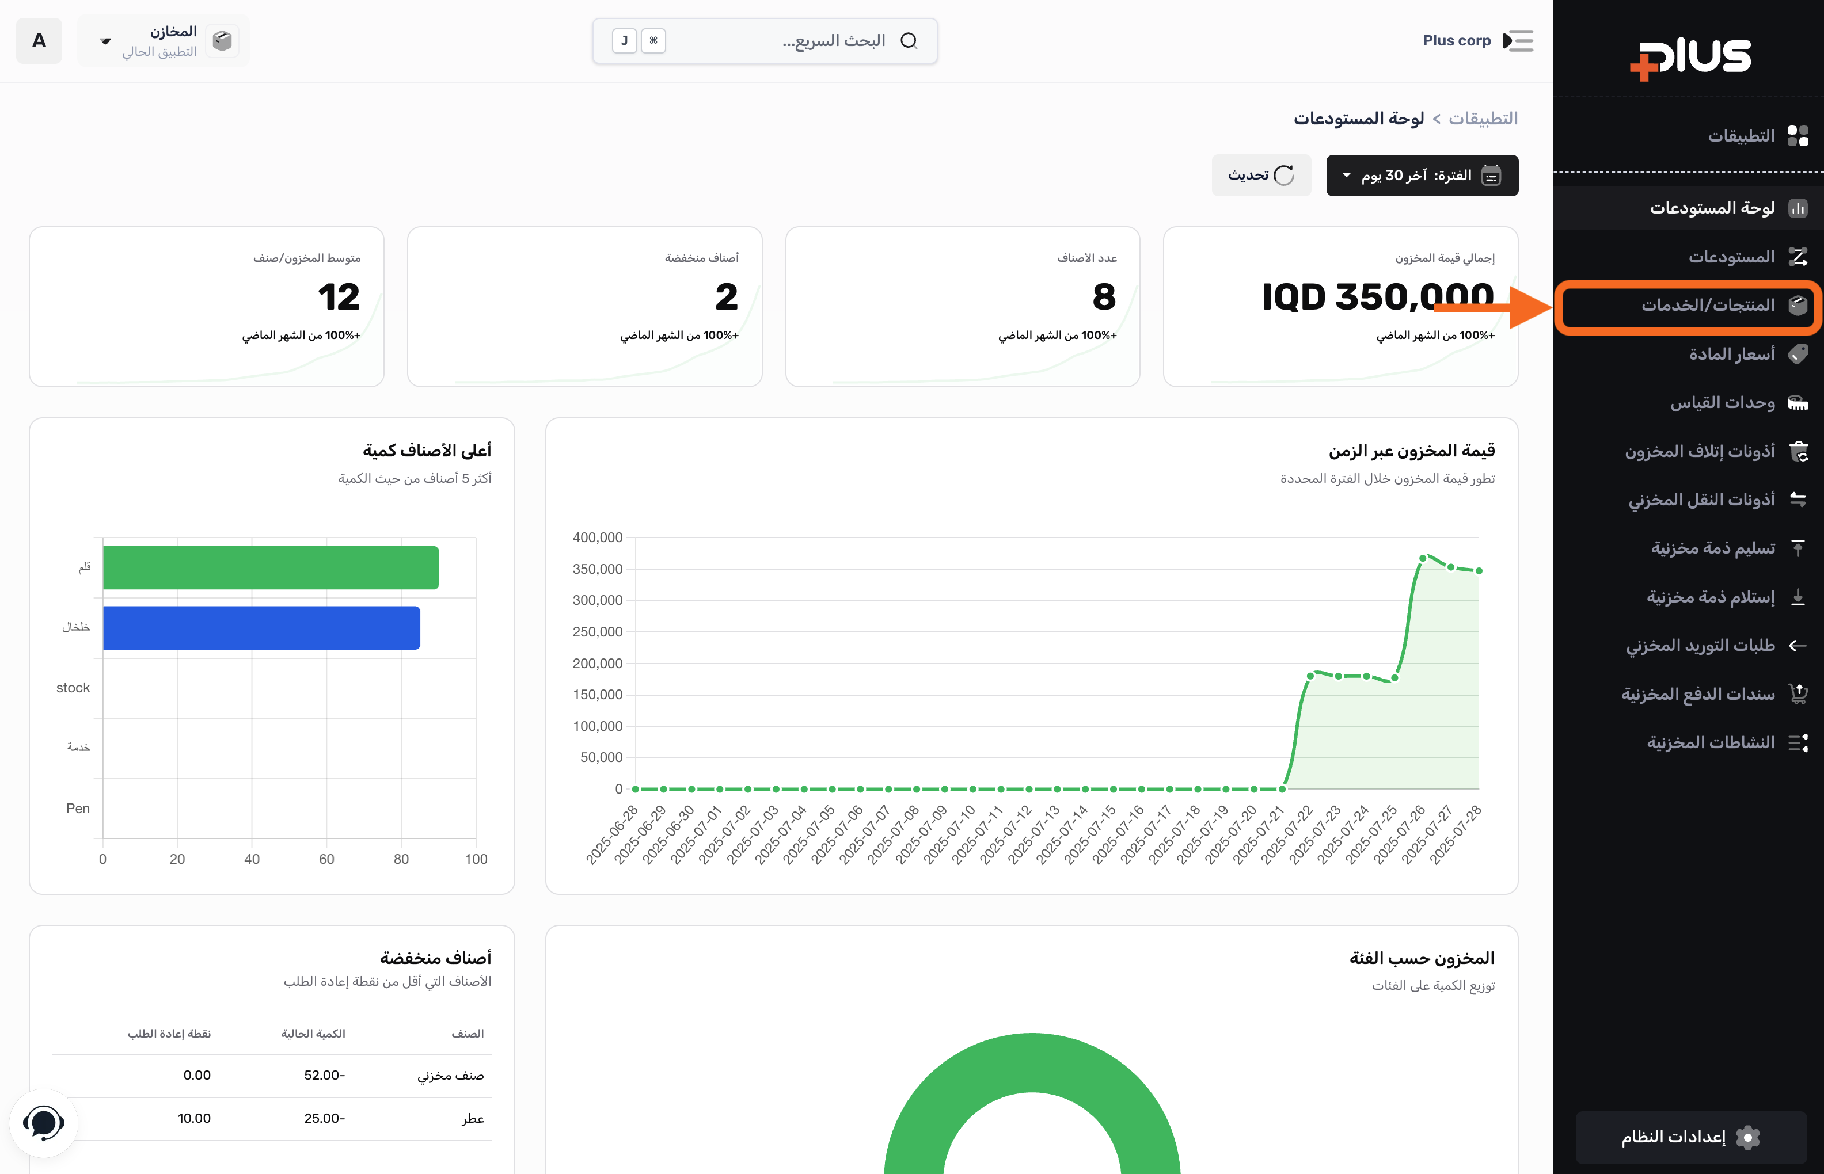Click the search magnifier icon

point(908,40)
